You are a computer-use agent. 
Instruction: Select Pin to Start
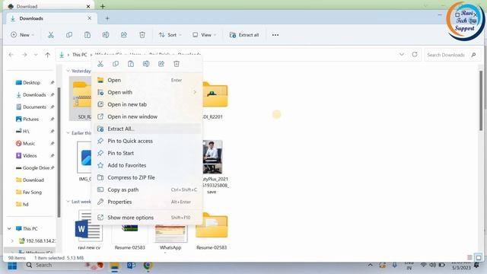tap(147, 153)
